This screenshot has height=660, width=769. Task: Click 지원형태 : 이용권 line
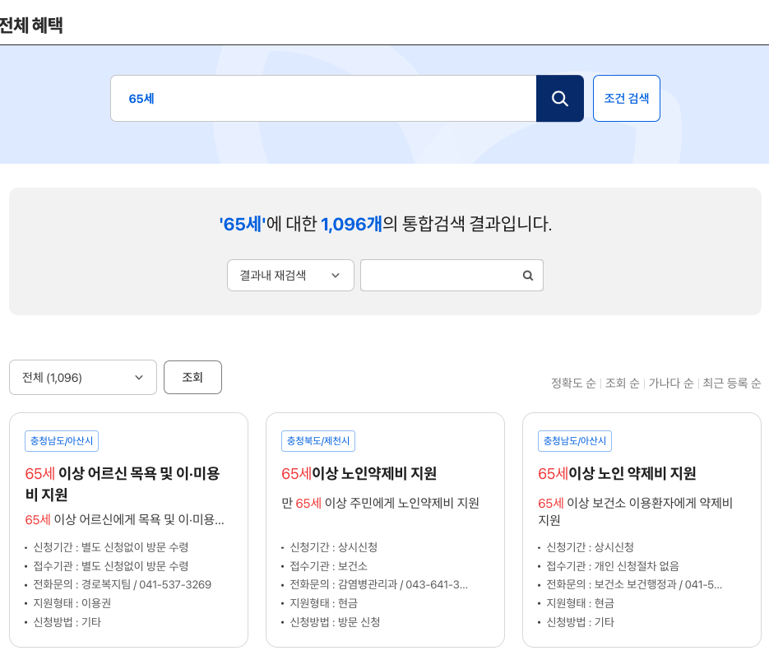tap(72, 603)
